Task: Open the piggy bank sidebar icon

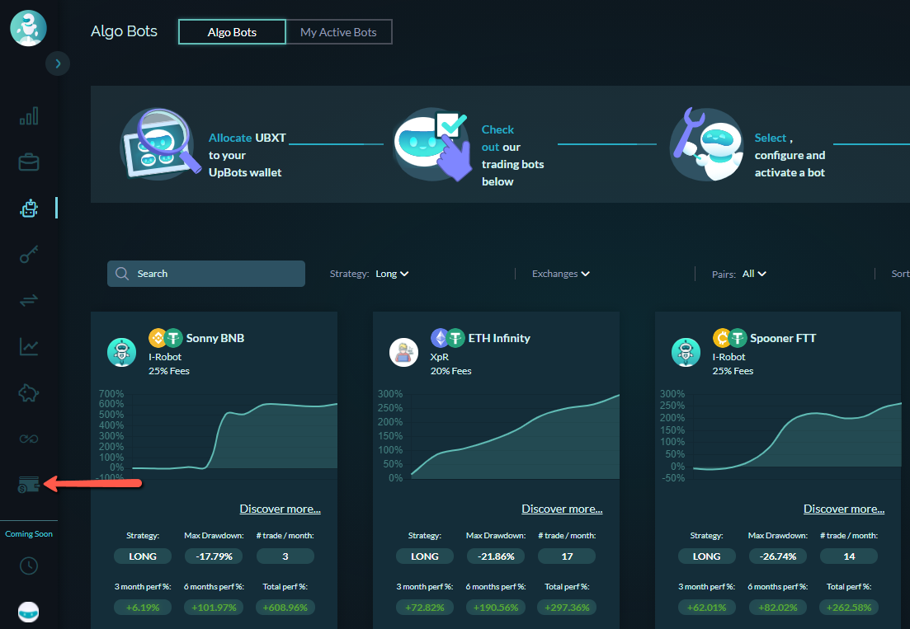Action: pos(29,393)
